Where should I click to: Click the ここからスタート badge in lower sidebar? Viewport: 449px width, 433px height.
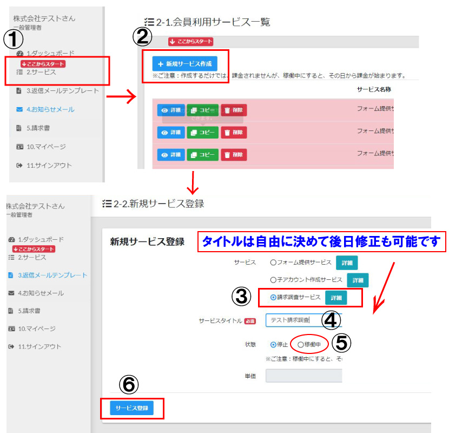(x=34, y=249)
